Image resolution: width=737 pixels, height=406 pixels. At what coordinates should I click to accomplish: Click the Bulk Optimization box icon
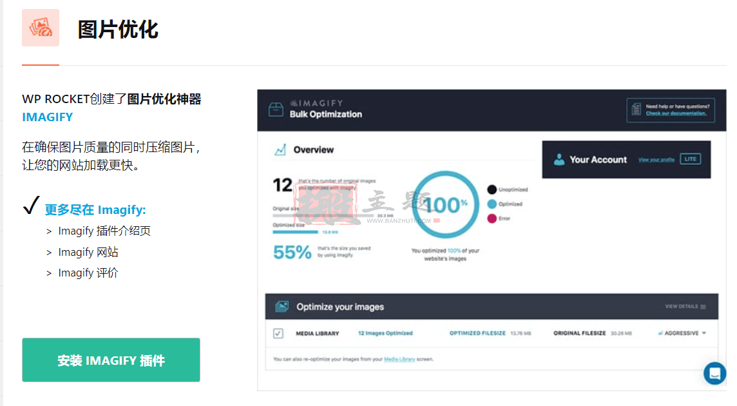[x=276, y=109]
